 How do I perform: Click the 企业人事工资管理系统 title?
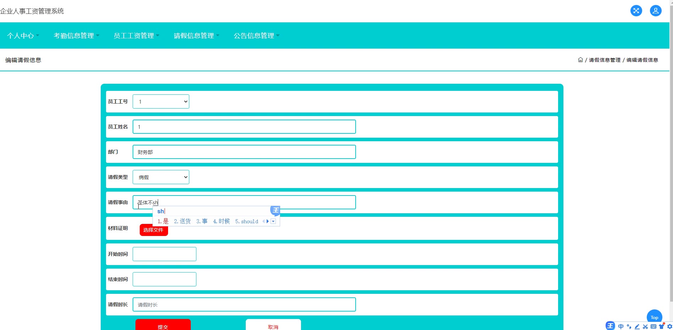(32, 11)
